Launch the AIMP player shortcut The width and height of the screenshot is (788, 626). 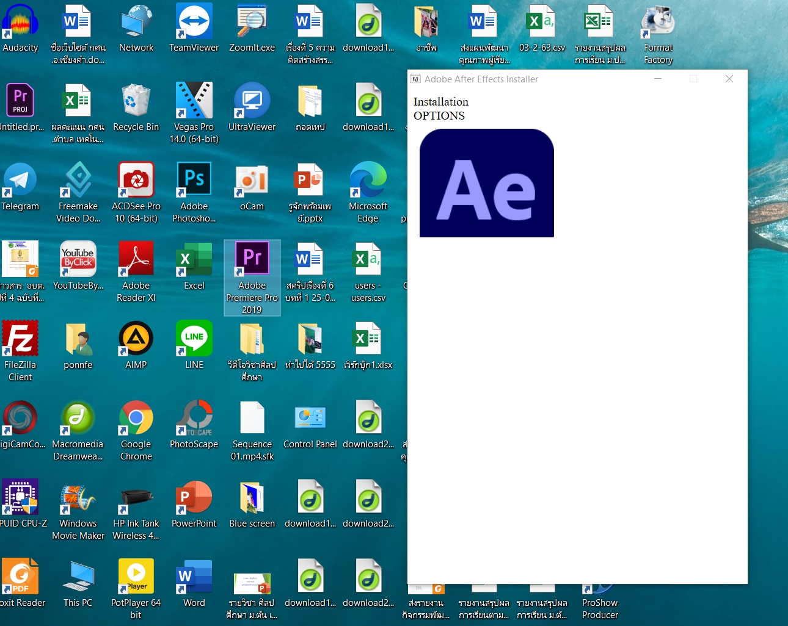point(136,345)
